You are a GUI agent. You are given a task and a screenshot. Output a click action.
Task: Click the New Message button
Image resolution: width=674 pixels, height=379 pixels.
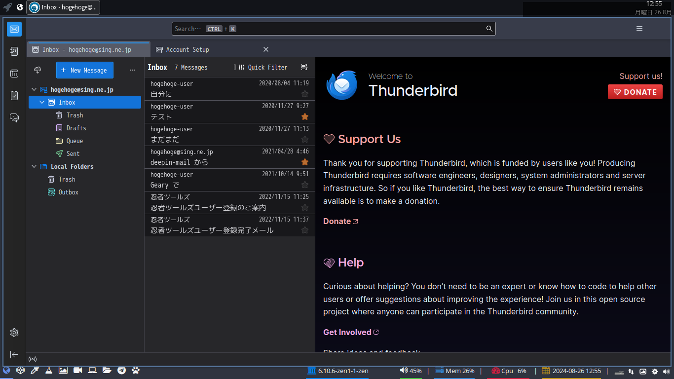[85, 70]
